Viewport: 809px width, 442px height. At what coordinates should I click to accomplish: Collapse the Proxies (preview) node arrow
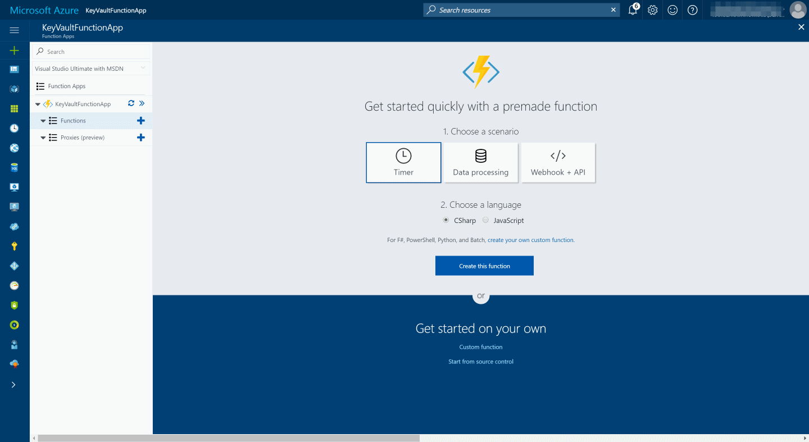coord(43,138)
